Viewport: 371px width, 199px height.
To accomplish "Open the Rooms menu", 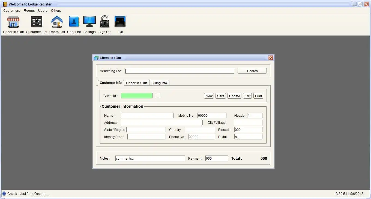I will tap(29, 11).
